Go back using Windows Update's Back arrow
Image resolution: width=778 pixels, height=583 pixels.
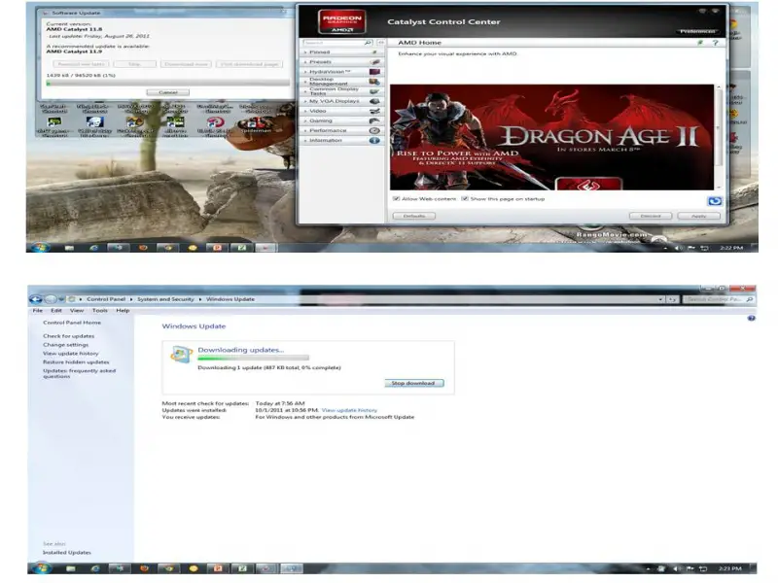36,299
